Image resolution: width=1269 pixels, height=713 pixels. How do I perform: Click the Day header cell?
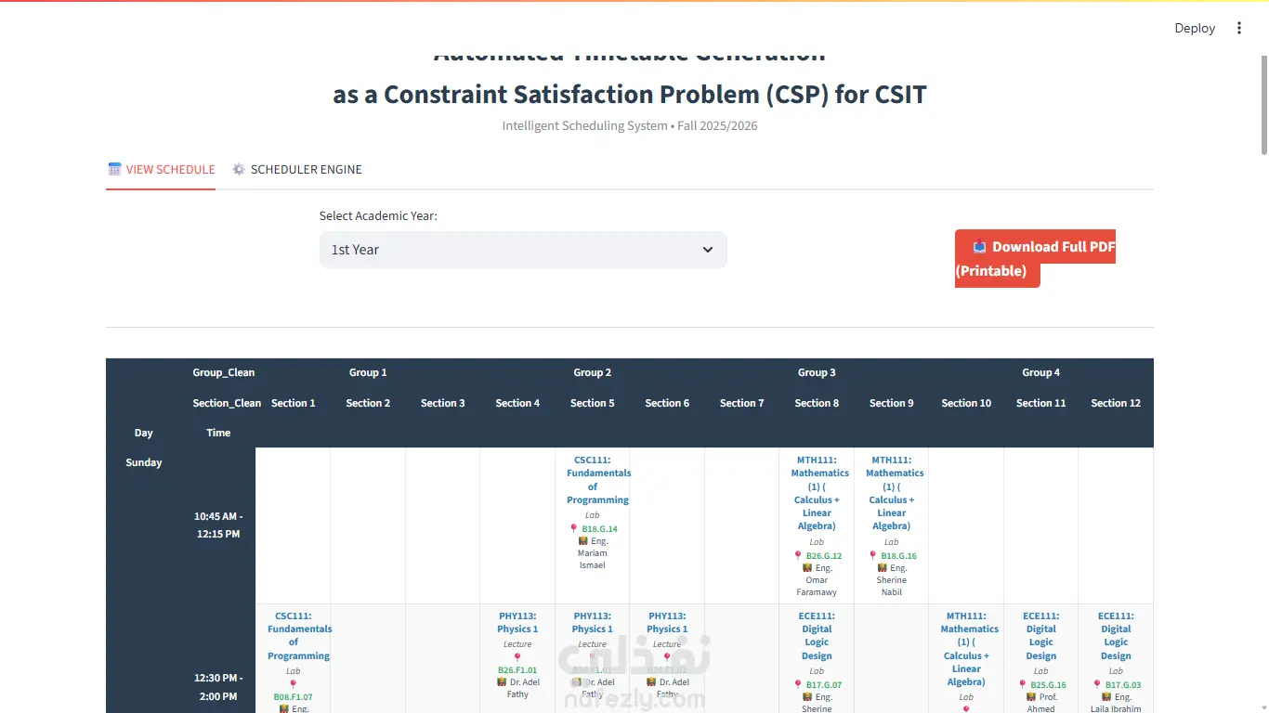144,433
